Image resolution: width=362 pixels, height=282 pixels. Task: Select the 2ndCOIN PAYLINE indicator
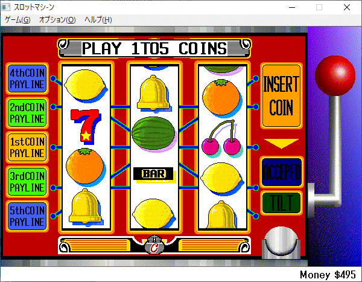pos(27,113)
